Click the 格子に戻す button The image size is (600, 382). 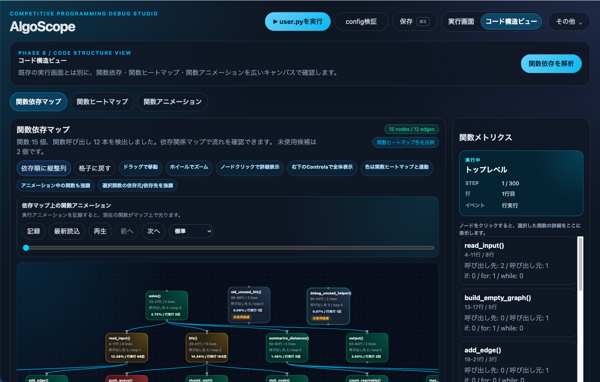coord(95,168)
